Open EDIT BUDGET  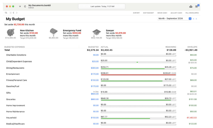tap(148, 13)
